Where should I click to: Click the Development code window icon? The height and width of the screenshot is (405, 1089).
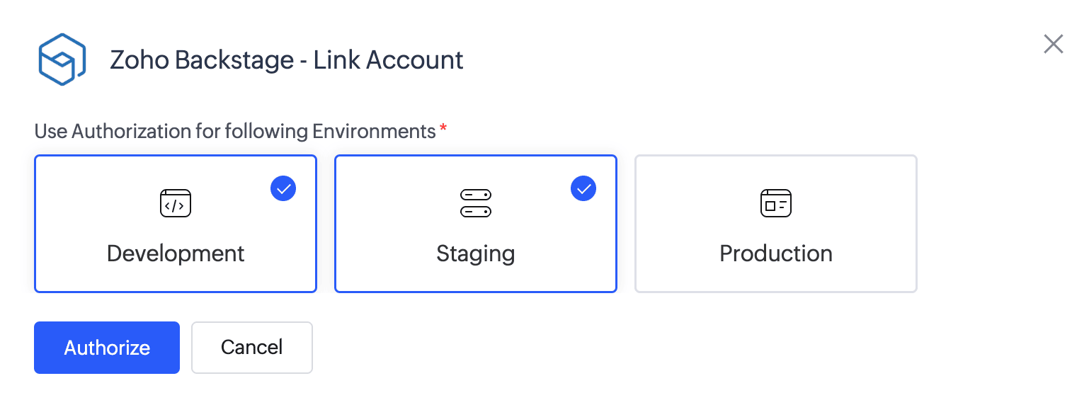176,203
